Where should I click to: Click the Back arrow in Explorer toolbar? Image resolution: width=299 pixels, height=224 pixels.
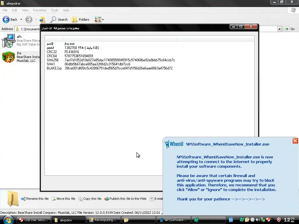pos(6,20)
